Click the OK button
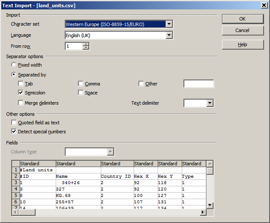270x223 pixels. (243, 19)
